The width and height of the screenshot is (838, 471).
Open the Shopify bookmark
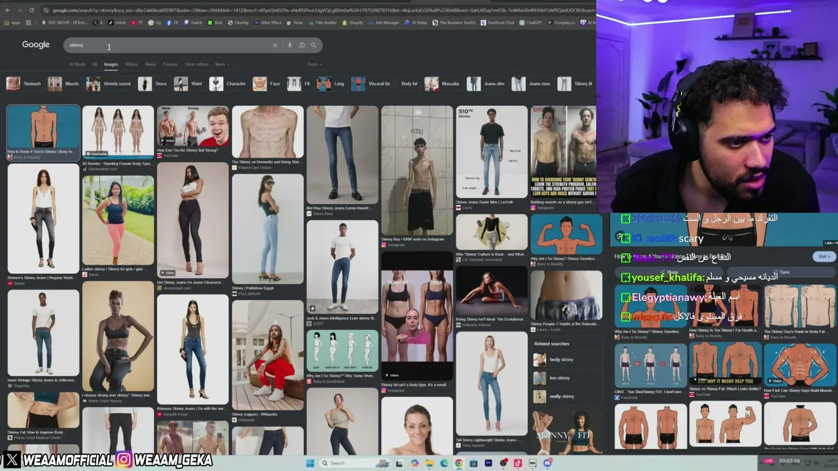point(352,23)
